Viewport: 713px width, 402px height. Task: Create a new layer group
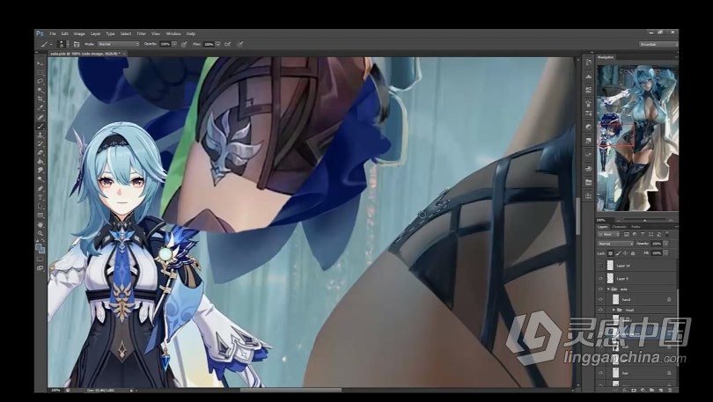pos(651,391)
